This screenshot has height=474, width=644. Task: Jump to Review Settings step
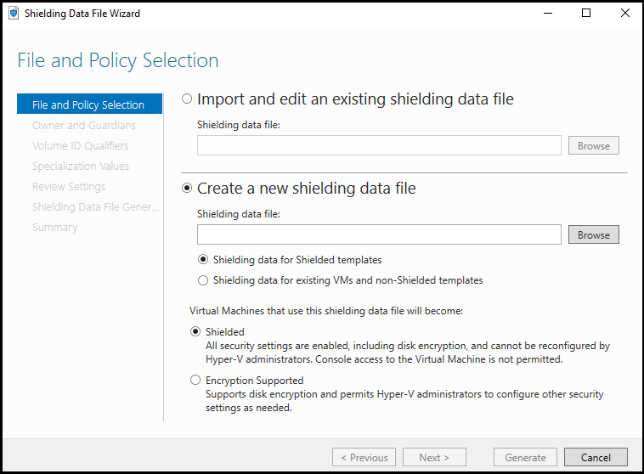(x=69, y=187)
